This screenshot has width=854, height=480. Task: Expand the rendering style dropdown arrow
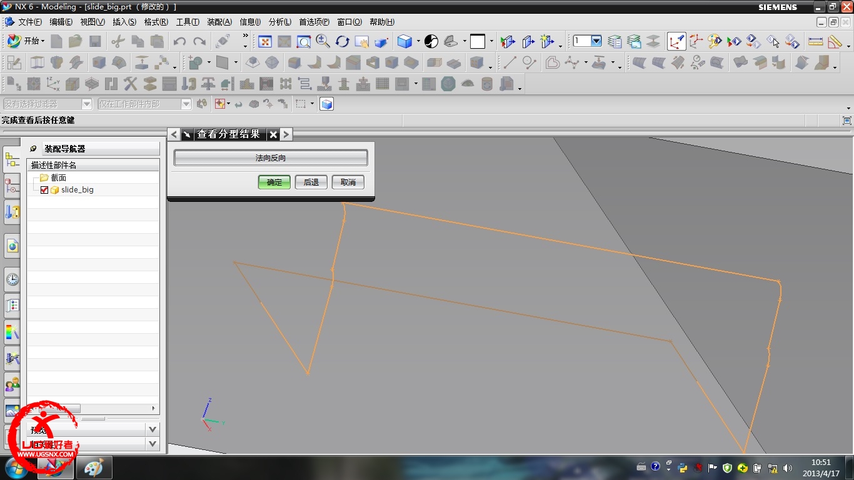(x=418, y=42)
